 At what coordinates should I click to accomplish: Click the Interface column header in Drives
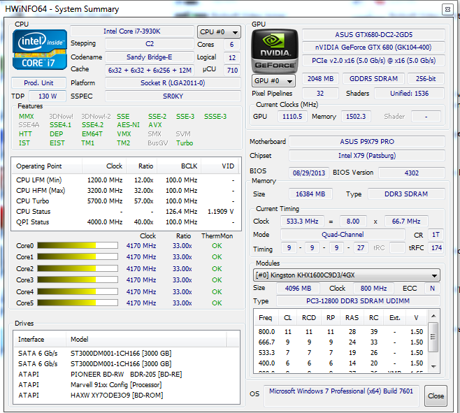pos(40,340)
